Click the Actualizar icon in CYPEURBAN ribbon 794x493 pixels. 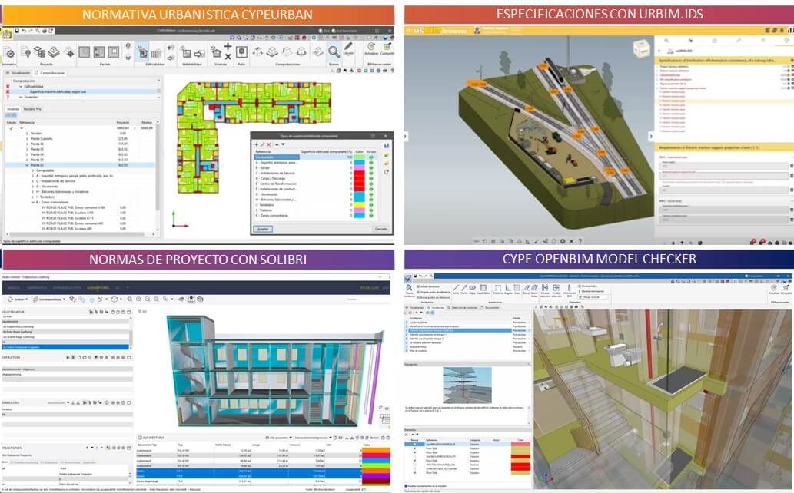pyautogui.click(x=371, y=47)
